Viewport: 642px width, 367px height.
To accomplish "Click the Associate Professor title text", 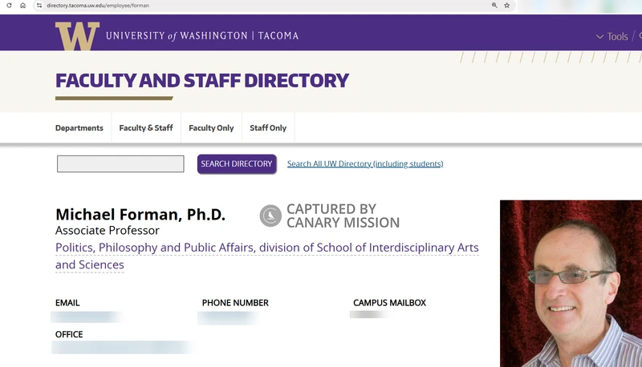I will click(x=108, y=231).
